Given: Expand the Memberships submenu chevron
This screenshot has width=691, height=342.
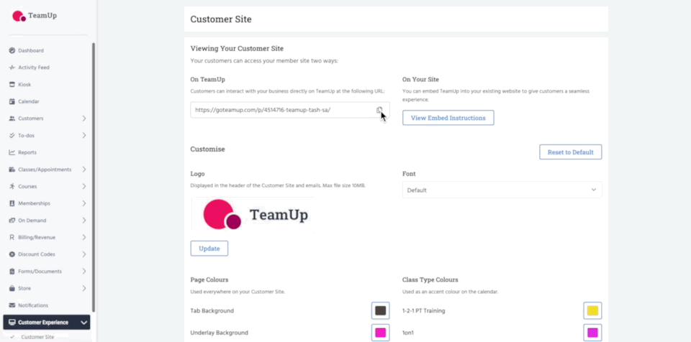Looking at the screenshot, I should pyautogui.click(x=84, y=203).
